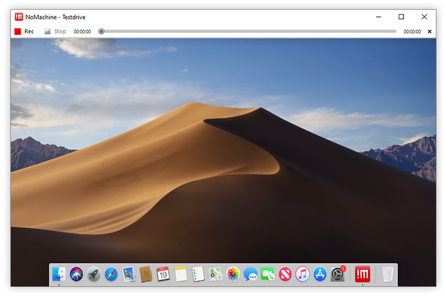Launch the Reminders app
The height and width of the screenshot is (296, 445).
(x=198, y=274)
